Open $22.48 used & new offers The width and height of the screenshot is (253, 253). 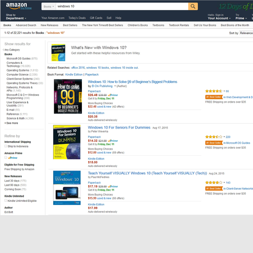pos(100,107)
